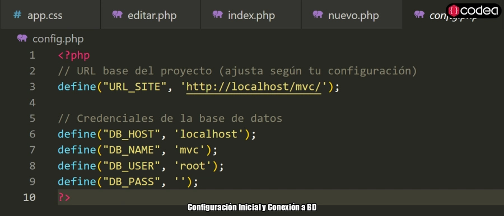Screen dimensions: 504x216
Task: Click the define keyword on the DB_PASS line
Action: pos(77,182)
